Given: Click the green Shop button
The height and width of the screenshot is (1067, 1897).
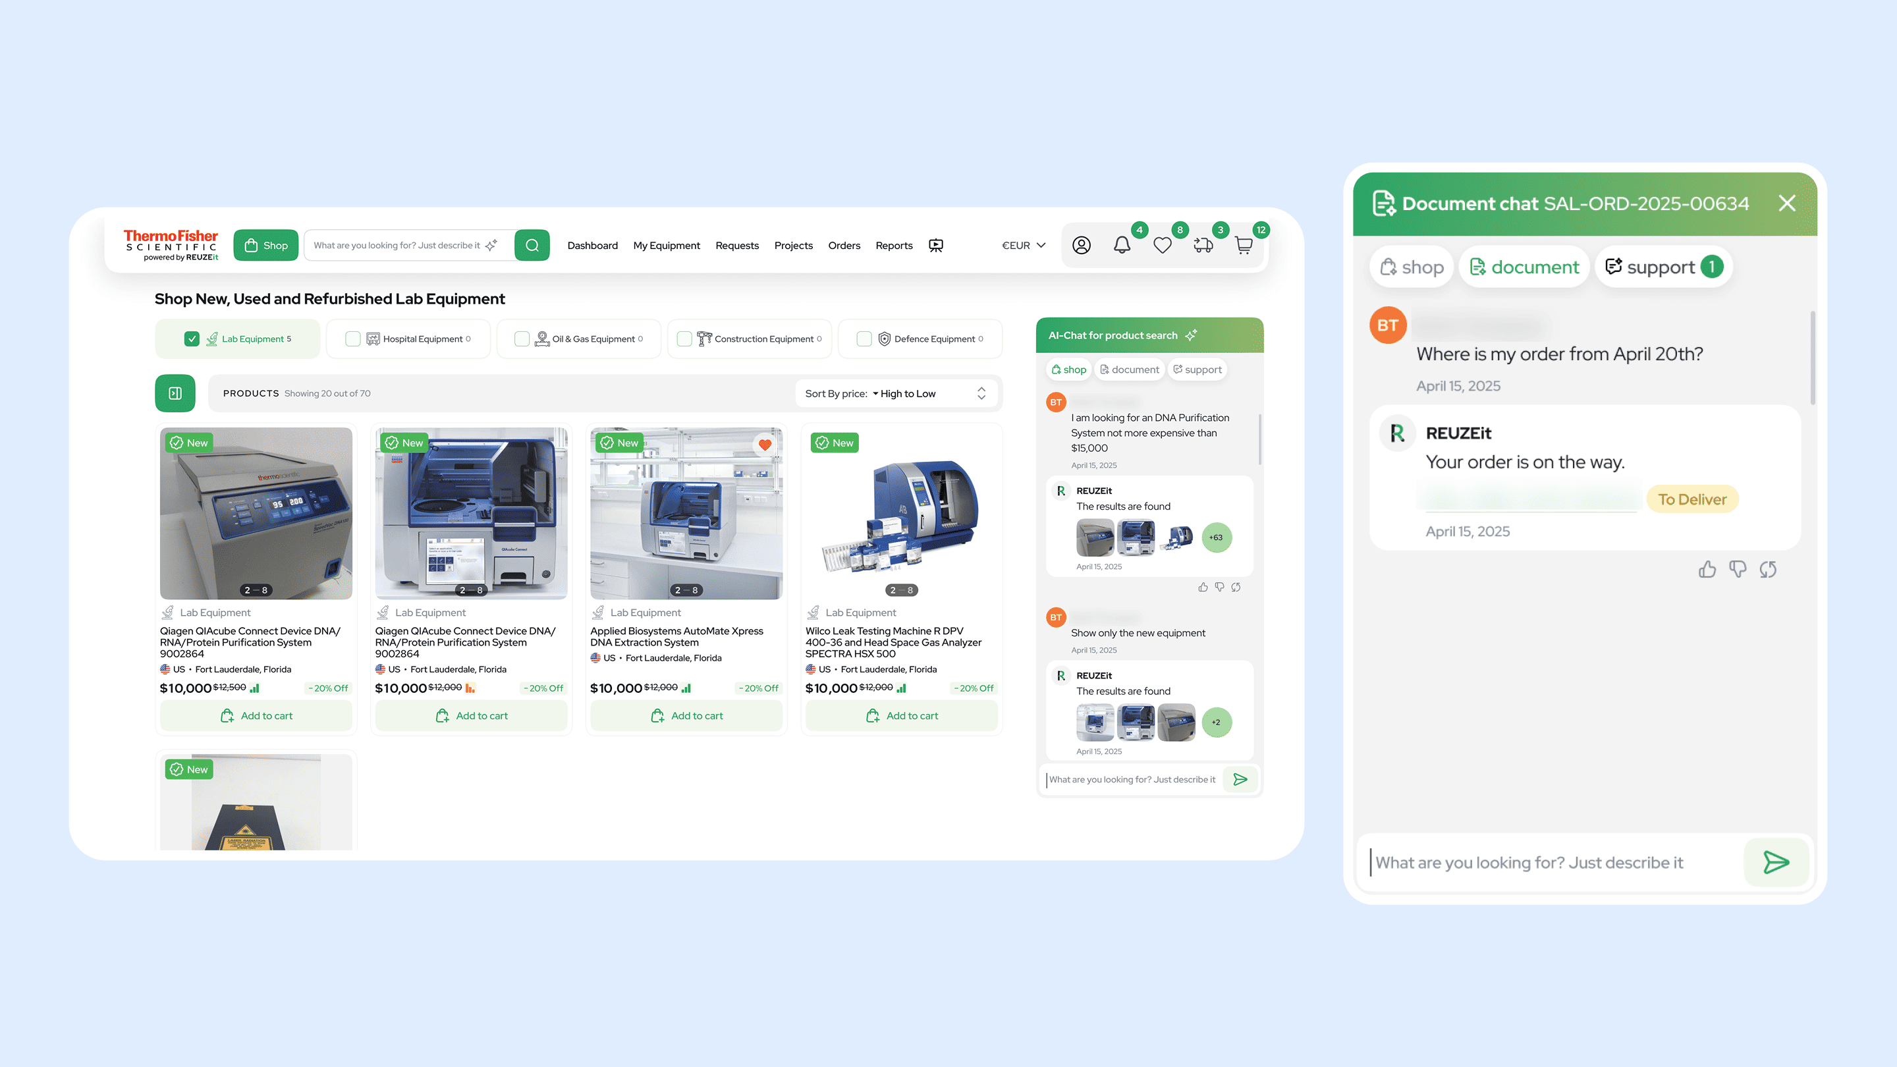Looking at the screenshot, I should point(266,245).
